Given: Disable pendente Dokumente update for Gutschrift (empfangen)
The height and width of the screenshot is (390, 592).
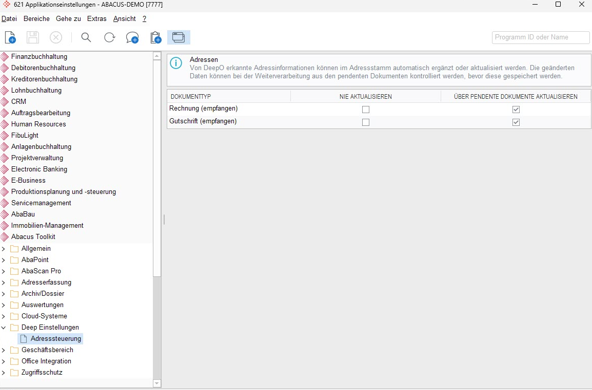Looking at the screenshot, I should pyautogui.click(x=516, y=122).
